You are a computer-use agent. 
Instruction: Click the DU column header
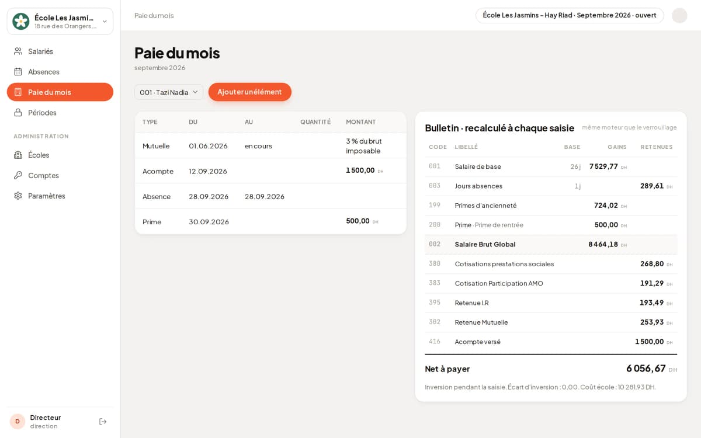[193, 122]
